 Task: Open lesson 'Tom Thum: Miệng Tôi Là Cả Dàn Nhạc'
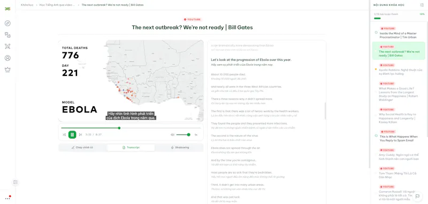(x=398, y=173)
